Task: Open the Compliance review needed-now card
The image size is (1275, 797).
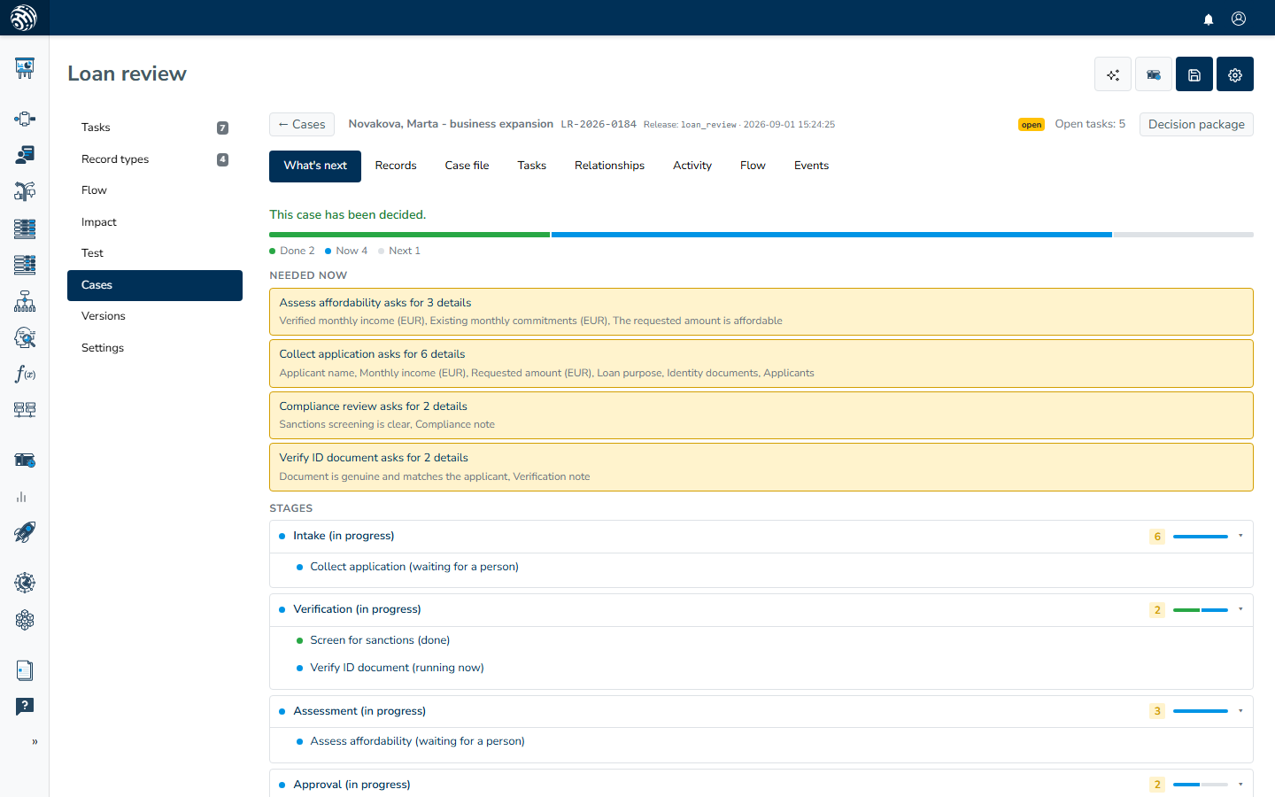Action: pyautogui.click(x=761, y=415)
